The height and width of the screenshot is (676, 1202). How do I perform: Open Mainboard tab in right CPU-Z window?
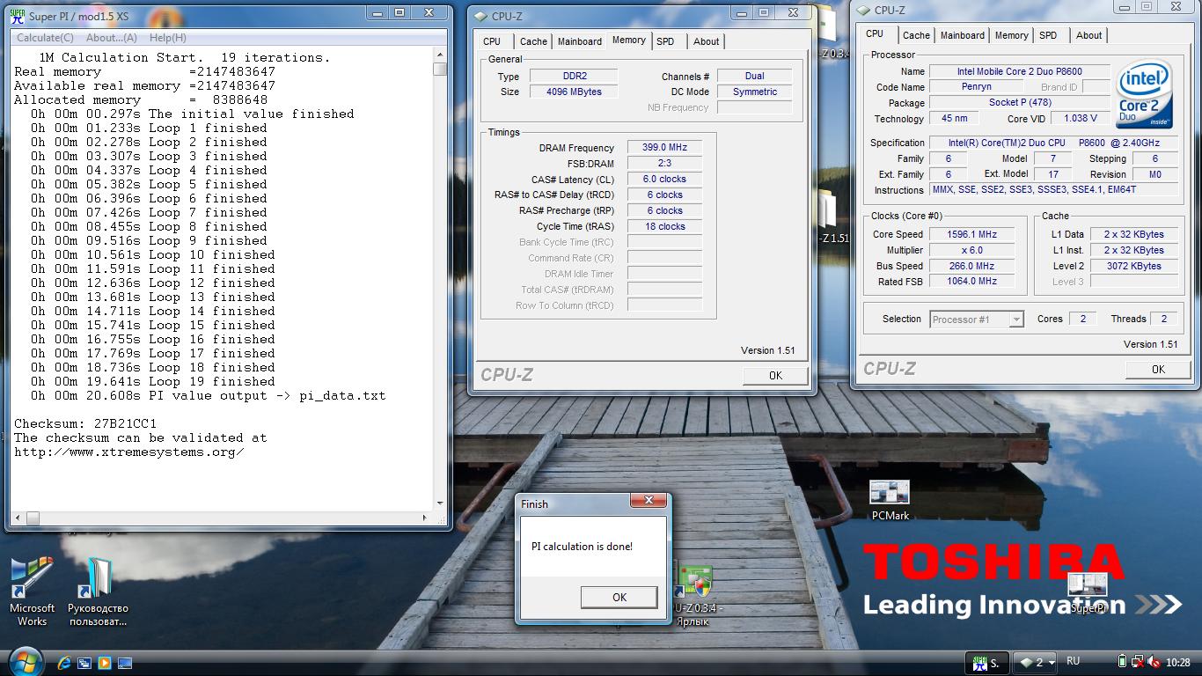click(x=963, y=35)
